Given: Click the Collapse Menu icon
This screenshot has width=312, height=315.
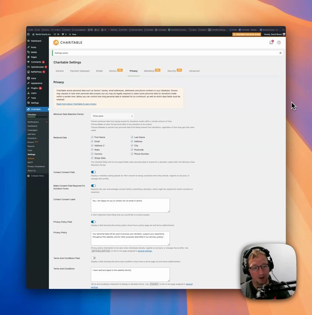Looking at the screenshot, I should tap(29, 176).
